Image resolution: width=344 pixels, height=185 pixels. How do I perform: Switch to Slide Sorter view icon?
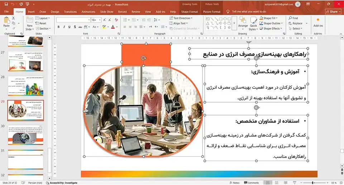coord(277,182)
